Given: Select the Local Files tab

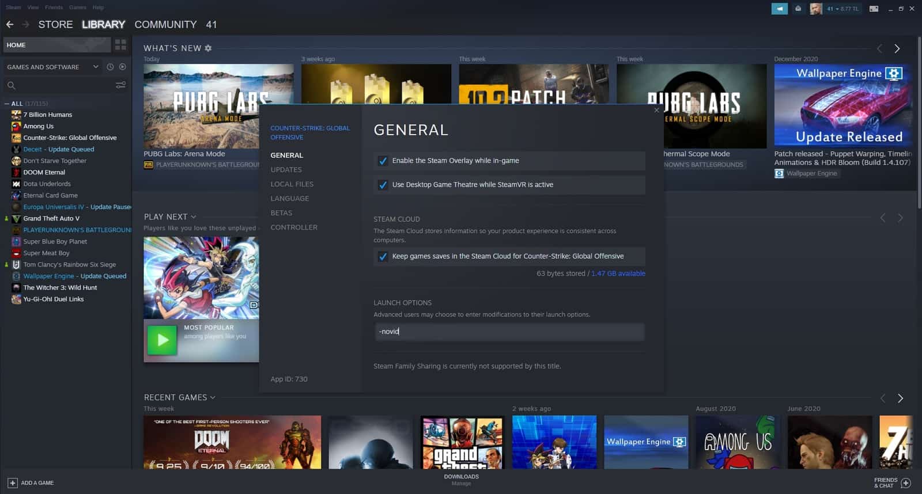Looking at the screenshot, I should point(292,184).
